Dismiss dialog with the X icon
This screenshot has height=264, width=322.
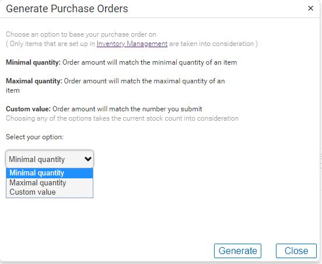point(310,8)
